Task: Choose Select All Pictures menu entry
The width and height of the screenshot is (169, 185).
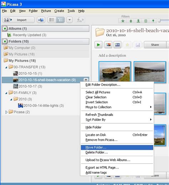Action: pyautogui.click(x=117, y=92)
